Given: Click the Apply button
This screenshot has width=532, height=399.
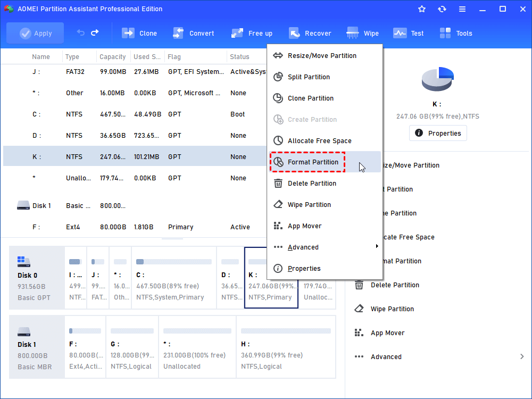Looking at the screenshot, I should coord(35,33).
